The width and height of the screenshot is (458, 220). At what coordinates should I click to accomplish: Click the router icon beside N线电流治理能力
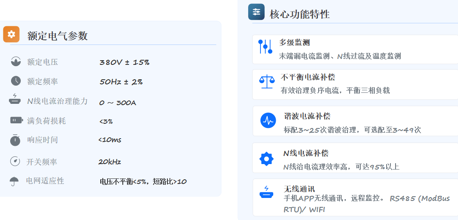click(14, 99)
